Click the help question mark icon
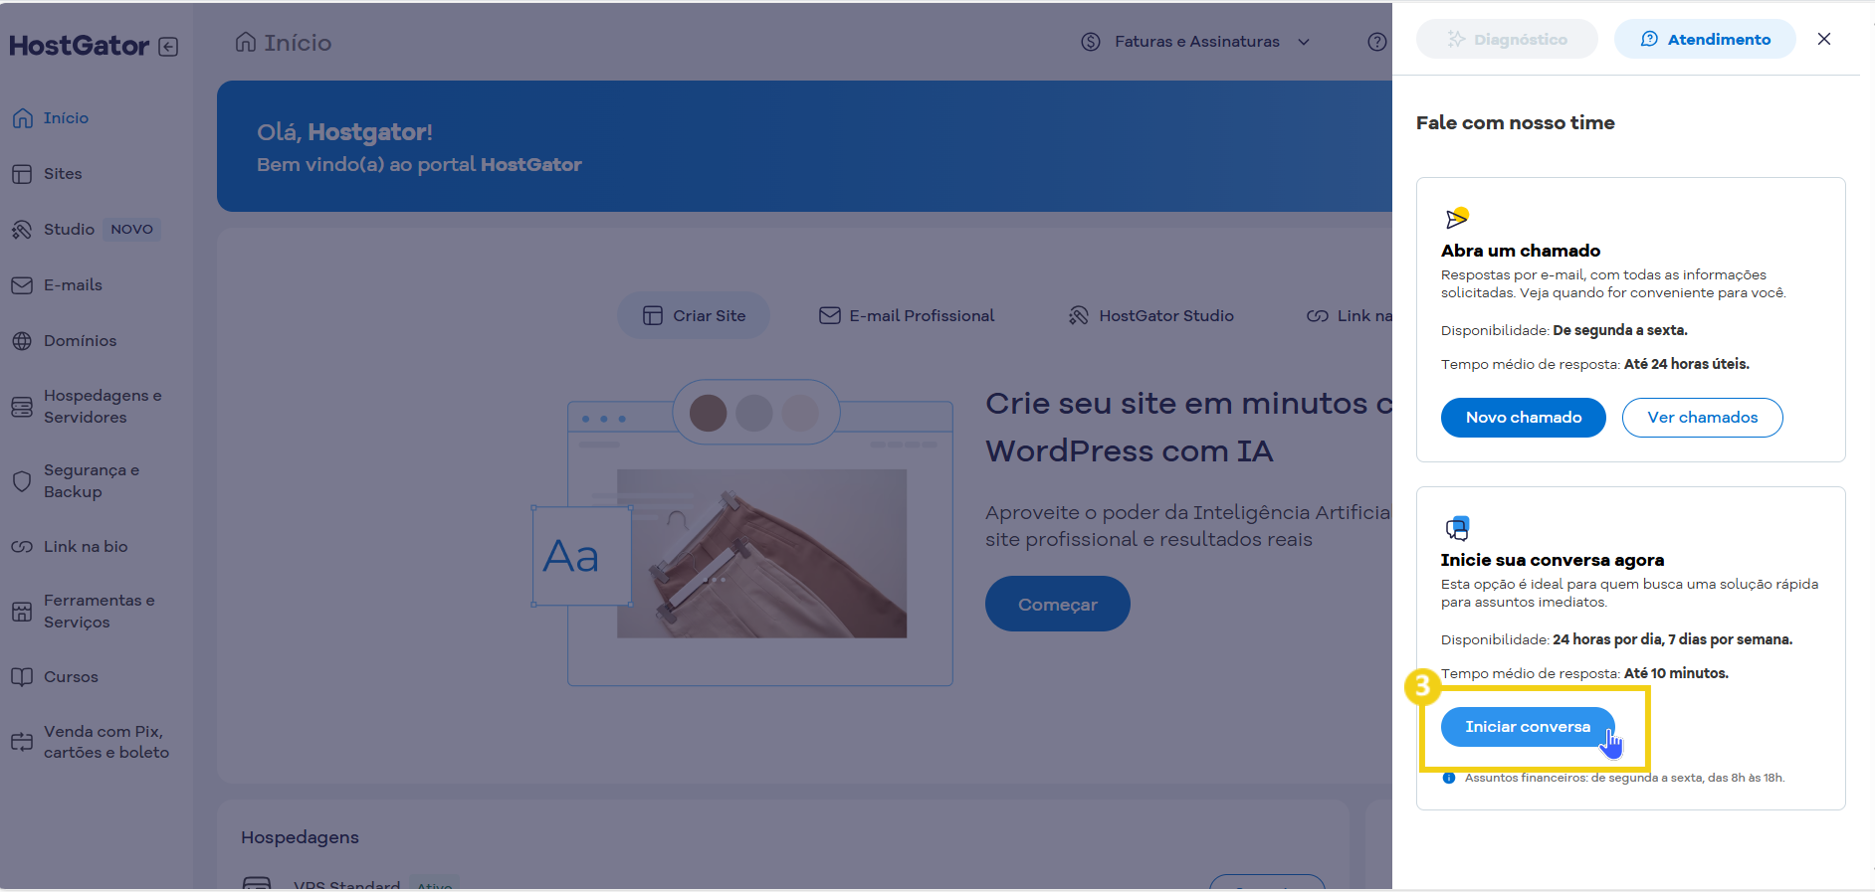Viewport: 1875px width, 892px height. coord(1377,42)
